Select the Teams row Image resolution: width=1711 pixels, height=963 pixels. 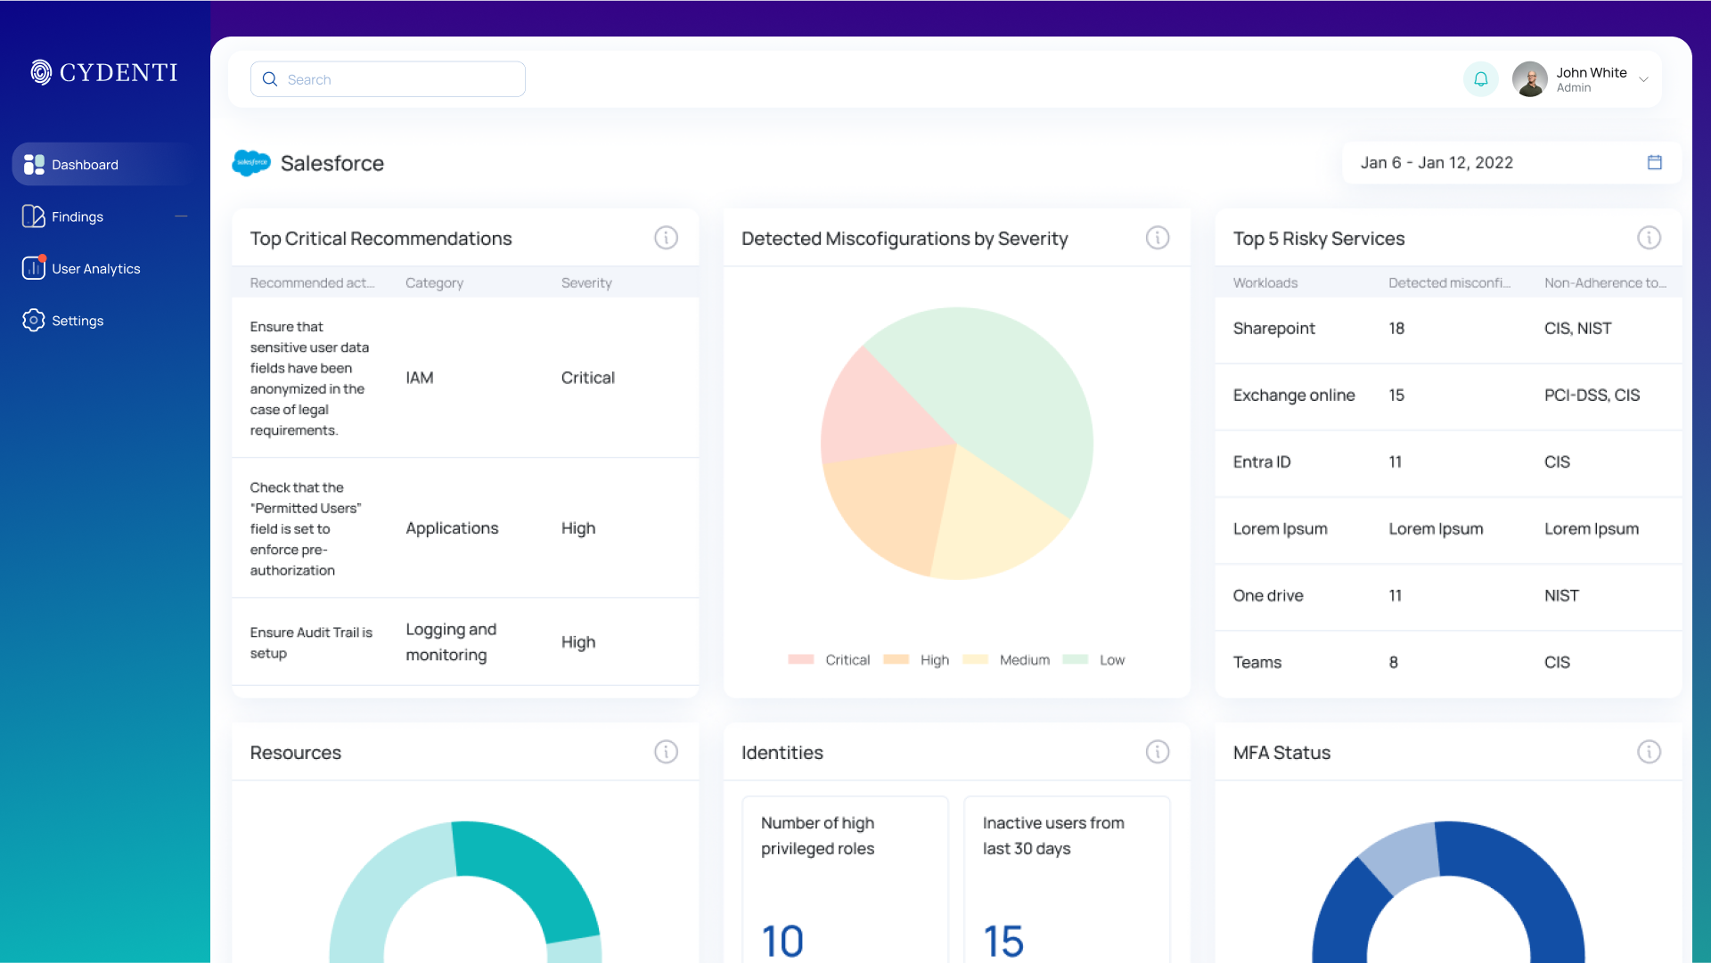click(1448, 663)
